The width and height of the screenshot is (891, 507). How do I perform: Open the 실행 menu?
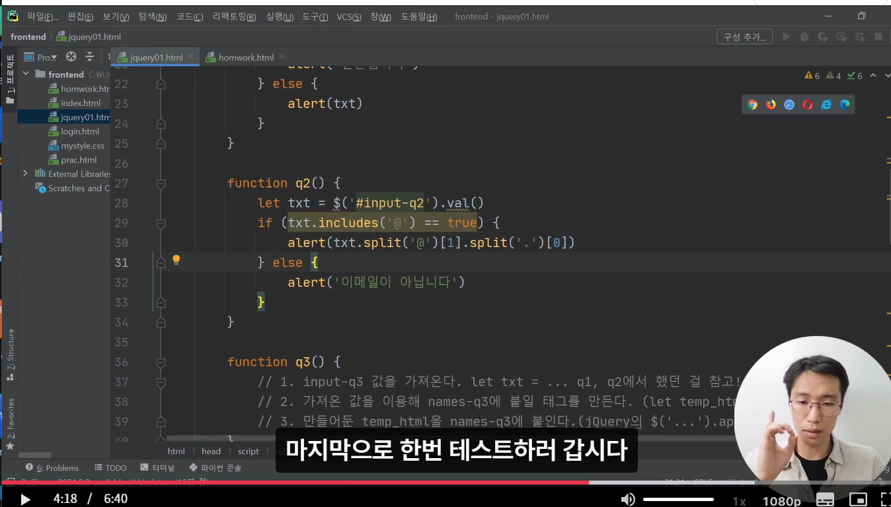point(280,17)
